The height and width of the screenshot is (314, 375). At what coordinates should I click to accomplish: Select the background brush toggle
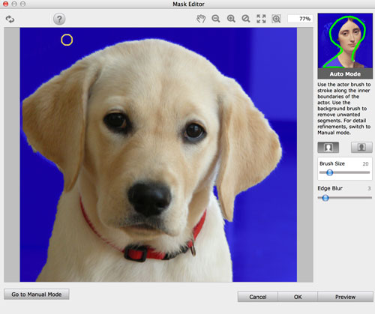click(361, 148)
